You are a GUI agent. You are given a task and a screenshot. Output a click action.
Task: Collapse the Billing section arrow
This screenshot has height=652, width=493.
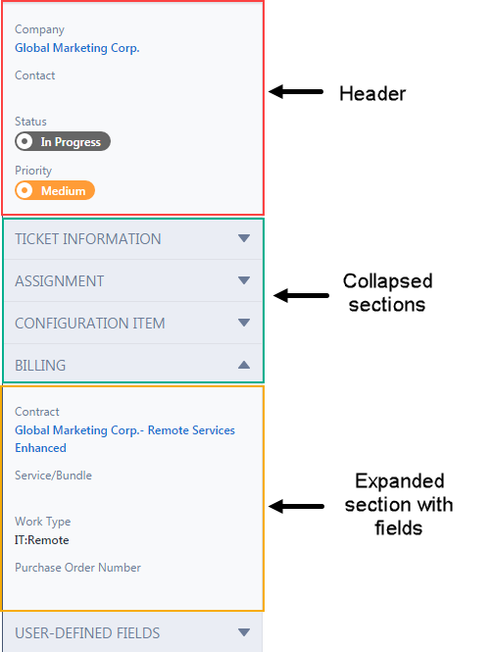click(244, 365)
